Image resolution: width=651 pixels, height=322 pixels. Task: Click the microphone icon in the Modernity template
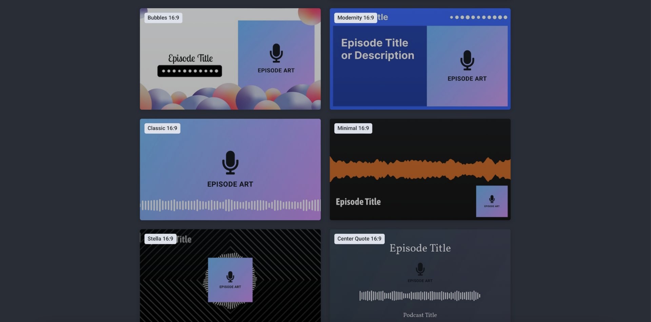pyautogui.click(x=467, y=60)
